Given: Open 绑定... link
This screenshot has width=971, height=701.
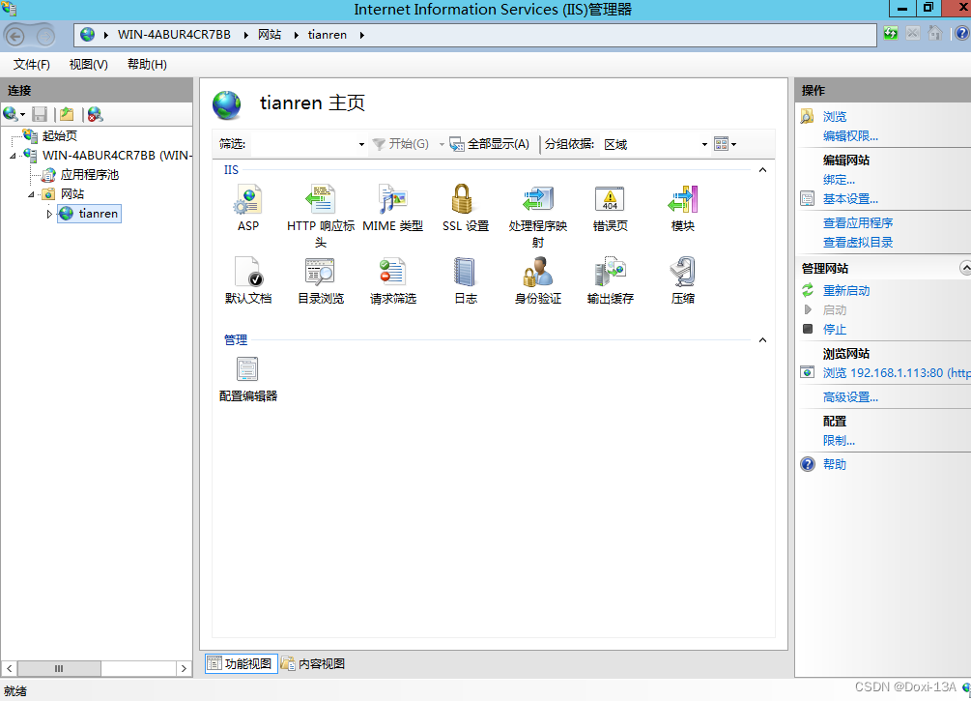Looking at the screenshot, I should pyautogui.click(x=839, y=180).
